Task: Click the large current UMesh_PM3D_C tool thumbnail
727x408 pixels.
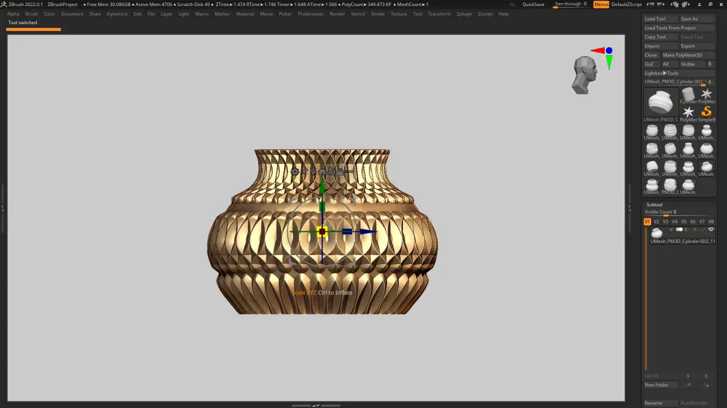Action: [661, 105]
